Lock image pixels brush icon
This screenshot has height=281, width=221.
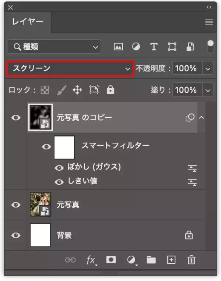pyautogui.click(x=62, y=90)
